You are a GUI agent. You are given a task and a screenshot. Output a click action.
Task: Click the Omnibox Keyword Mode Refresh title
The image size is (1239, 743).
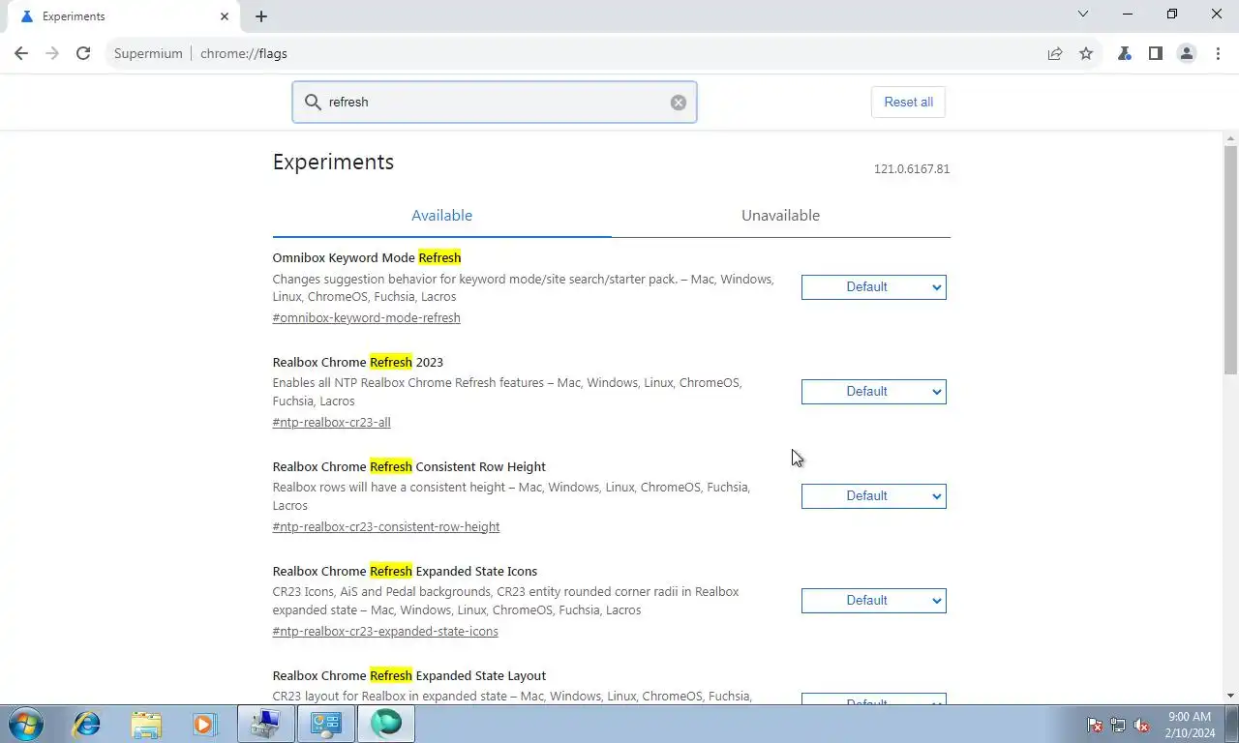click(366, 258)
